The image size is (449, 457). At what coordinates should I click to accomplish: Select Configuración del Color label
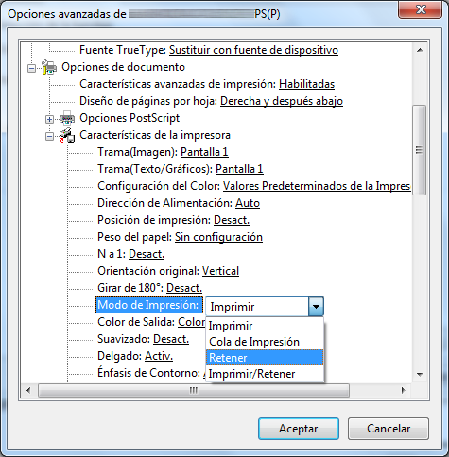(x=159, y=186)
